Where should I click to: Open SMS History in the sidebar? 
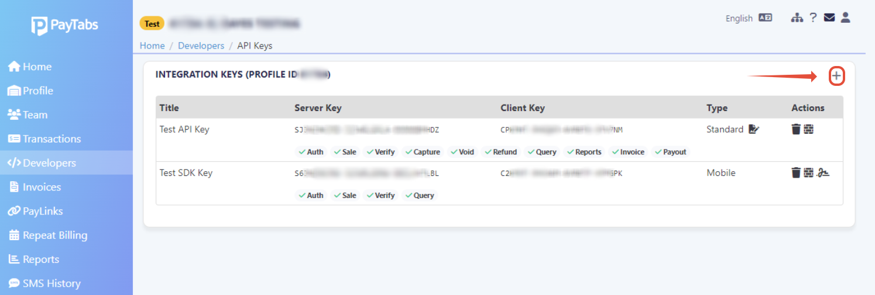pyautogui.click(x=66, y=283)
